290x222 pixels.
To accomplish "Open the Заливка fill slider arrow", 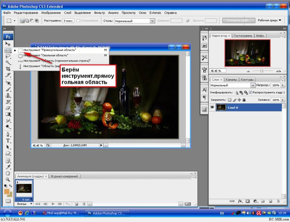I will point(283,100).
